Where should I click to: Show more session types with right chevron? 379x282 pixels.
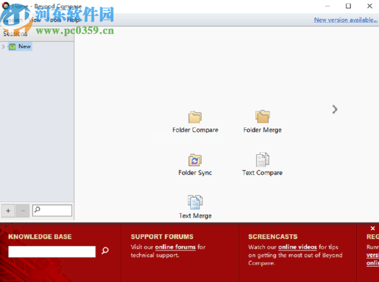click(x=335, y=109)
